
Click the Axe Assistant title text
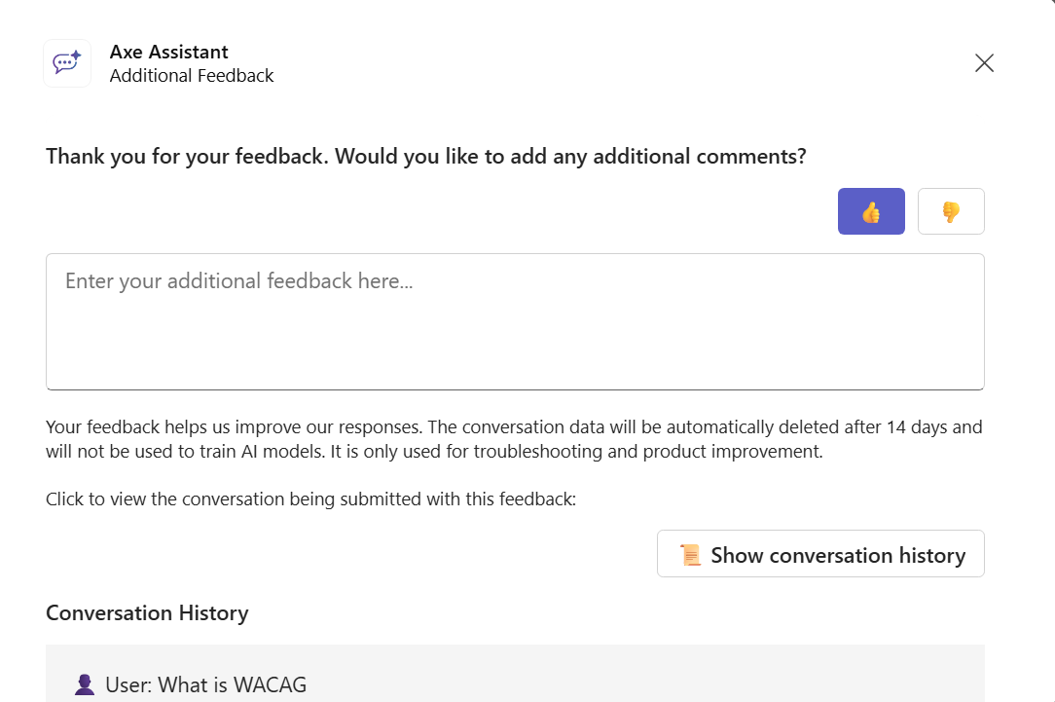(x=169, y=52)
